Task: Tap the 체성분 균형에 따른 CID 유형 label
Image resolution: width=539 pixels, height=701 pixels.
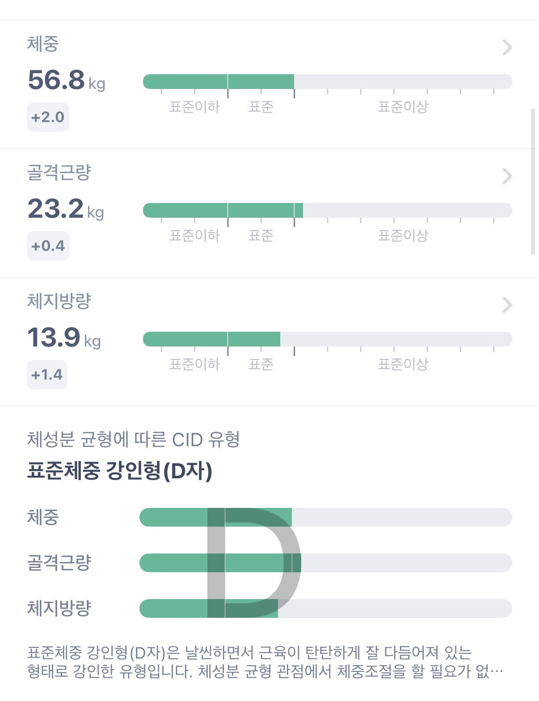Action: [x=133, y=439]
